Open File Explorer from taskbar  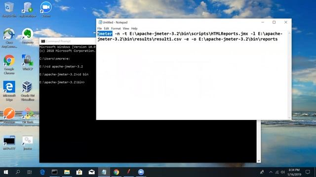click(x=67, y=172)
